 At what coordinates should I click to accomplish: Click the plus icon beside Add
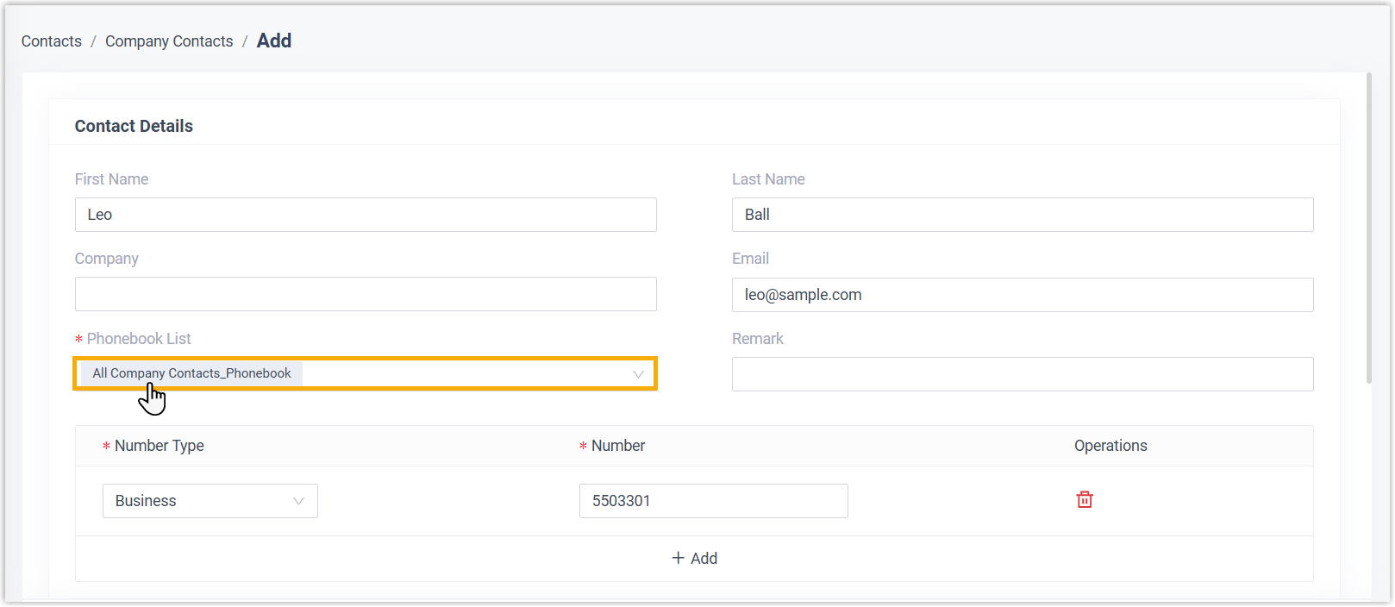coord(679,559)
